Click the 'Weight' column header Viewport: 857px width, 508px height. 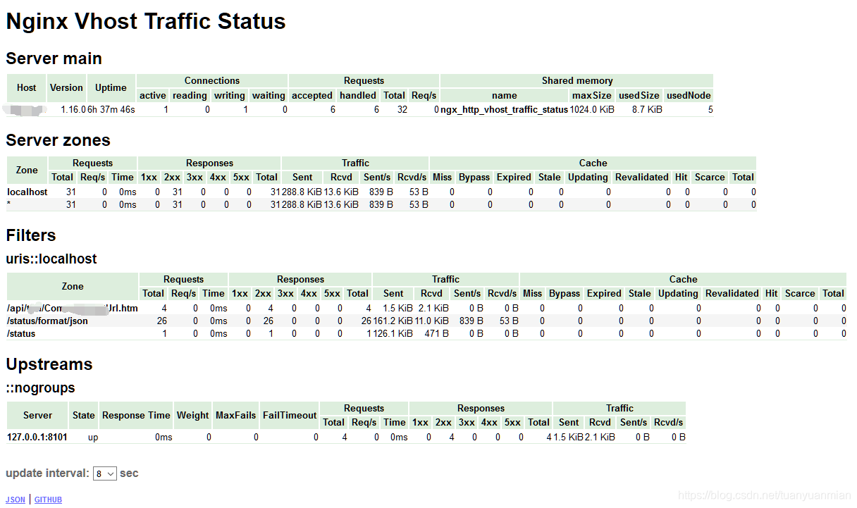pyautogui.click(x=192, y=415)
